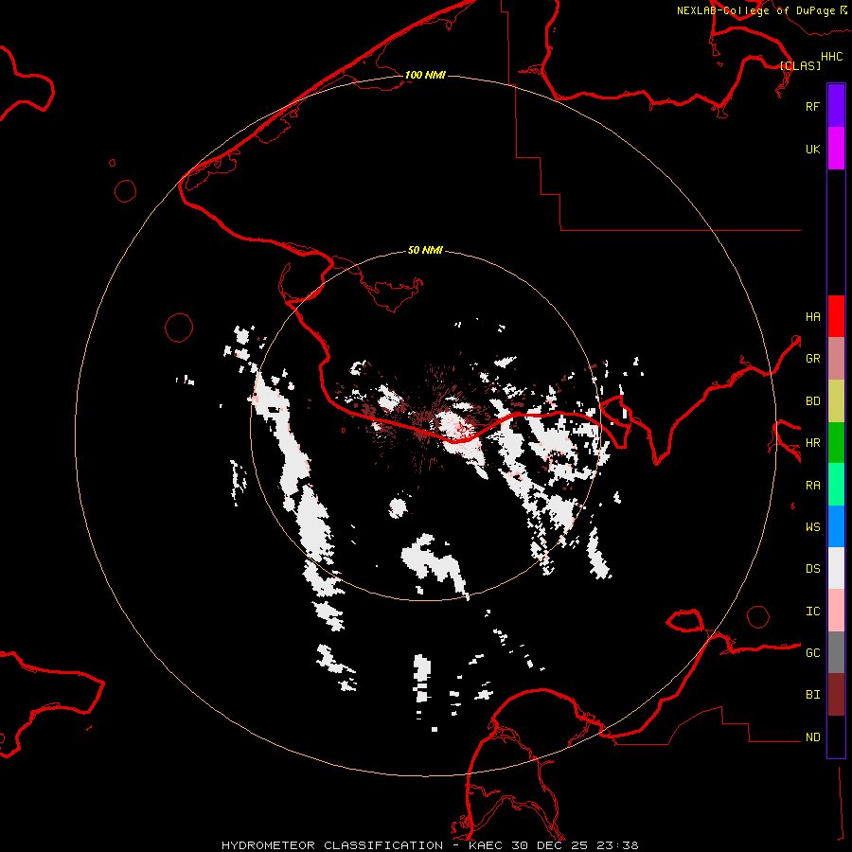Pick the dusty pink GR legend swatch
Viewport: 852px width, 852px height.
tap(836, 358)
